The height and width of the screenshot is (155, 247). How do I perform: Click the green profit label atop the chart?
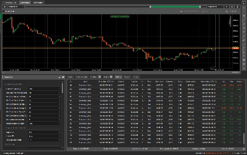coord(120,16)
